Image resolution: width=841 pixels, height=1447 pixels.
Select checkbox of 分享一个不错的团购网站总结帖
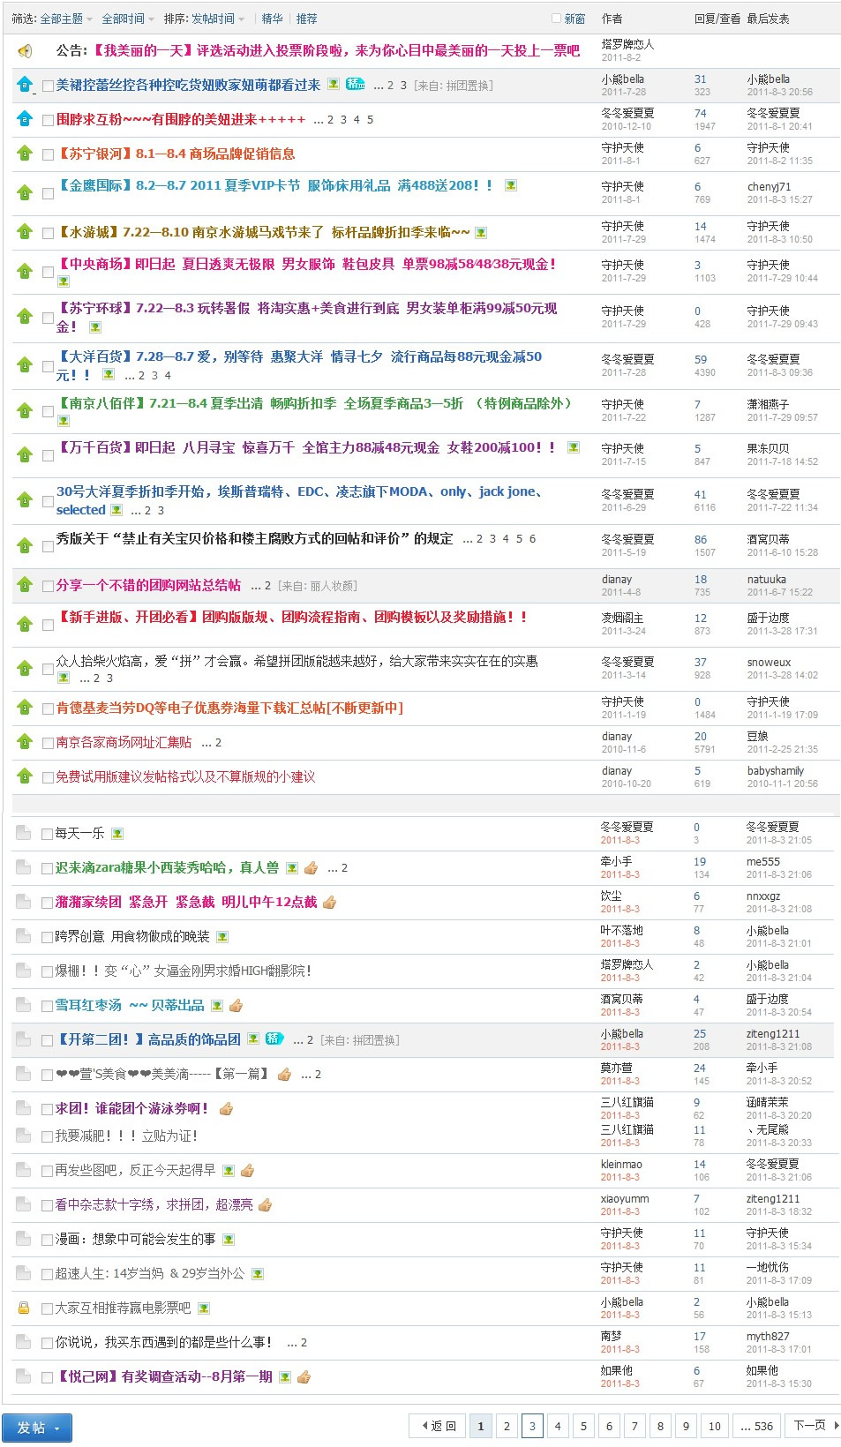point(49,587)
